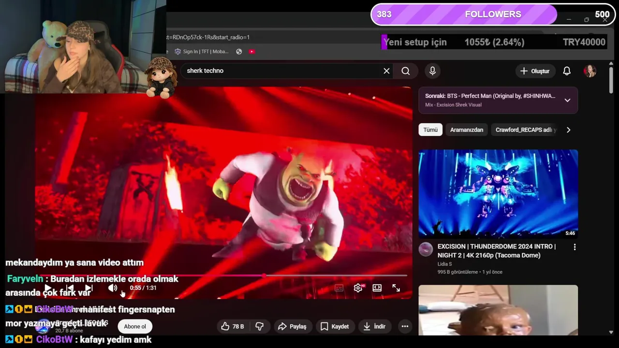
Task: Start voice search with microphone
Action: pyautogui.click(x=432, y=71)
